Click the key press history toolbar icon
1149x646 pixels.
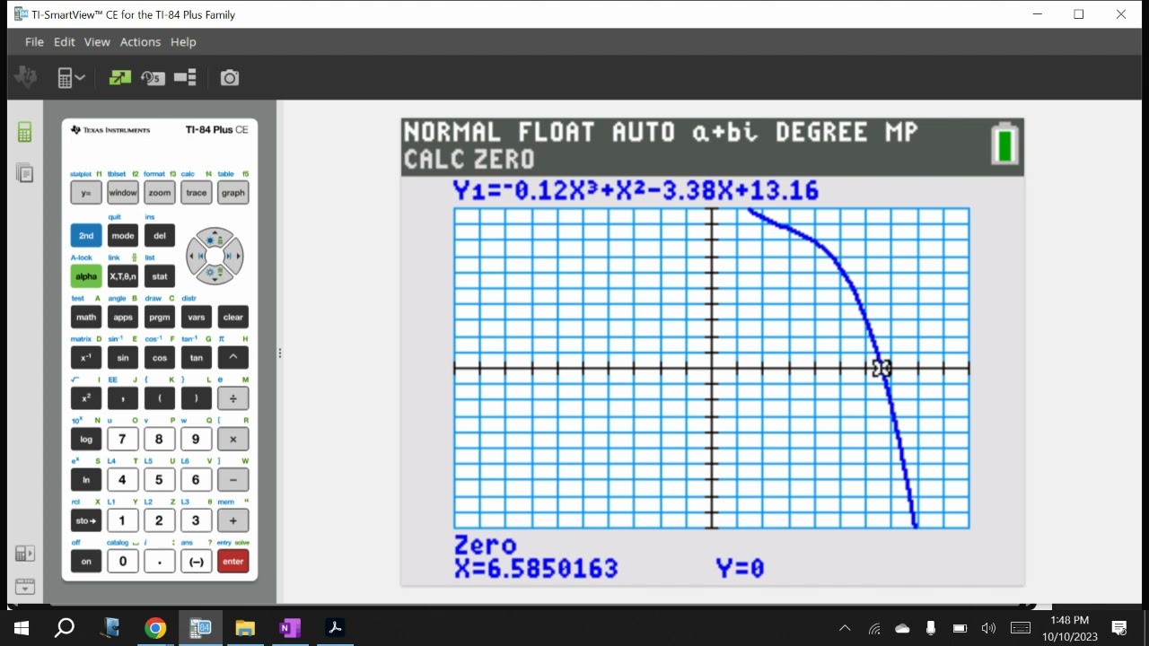coord(153,78)
